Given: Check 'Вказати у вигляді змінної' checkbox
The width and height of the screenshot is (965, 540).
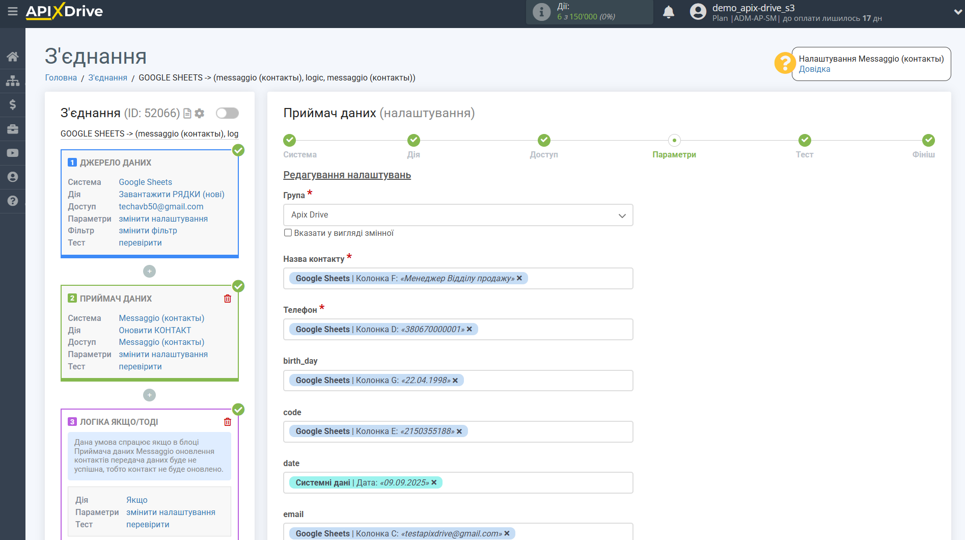Looking at the screenshot, I should pos(288,233).
